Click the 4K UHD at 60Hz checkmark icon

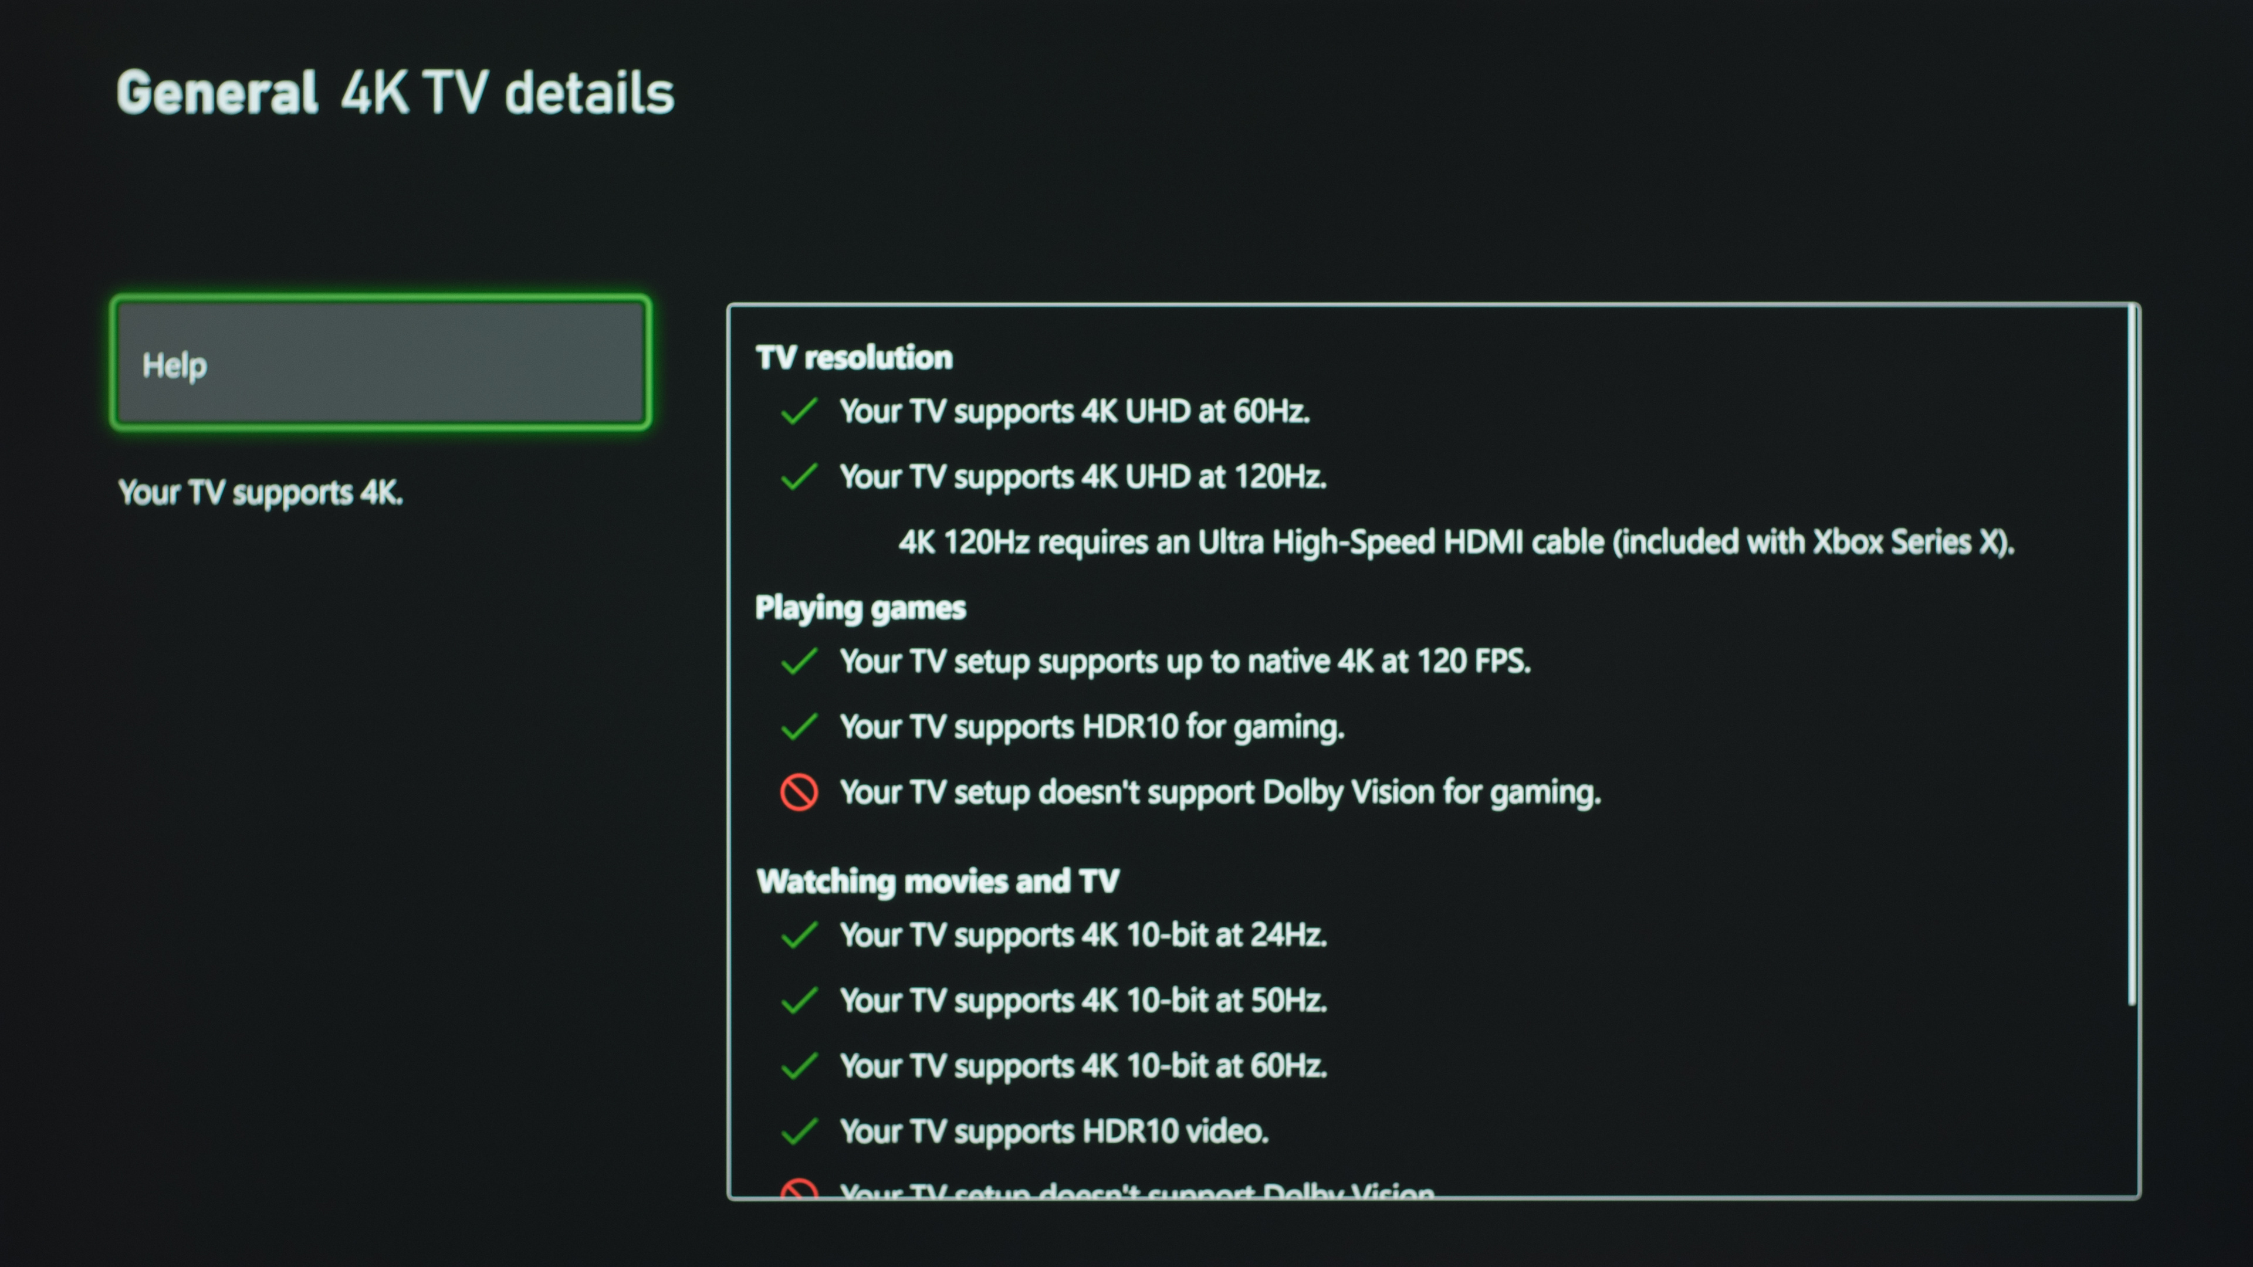coord(799,411)
